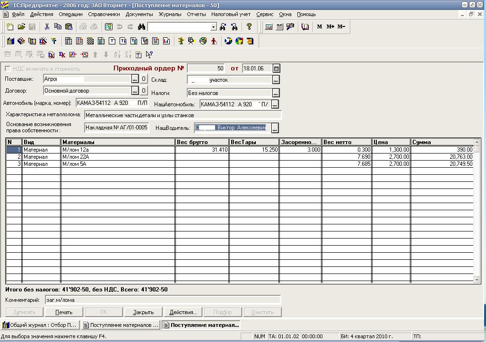The width and height of the screenshot is (486, 342).
Task: Toggle the 'НДС включать в стоимость' checkbox
Action: pos(8,68)
